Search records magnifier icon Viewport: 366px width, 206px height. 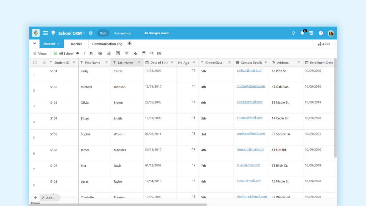(x=152, y=53)
